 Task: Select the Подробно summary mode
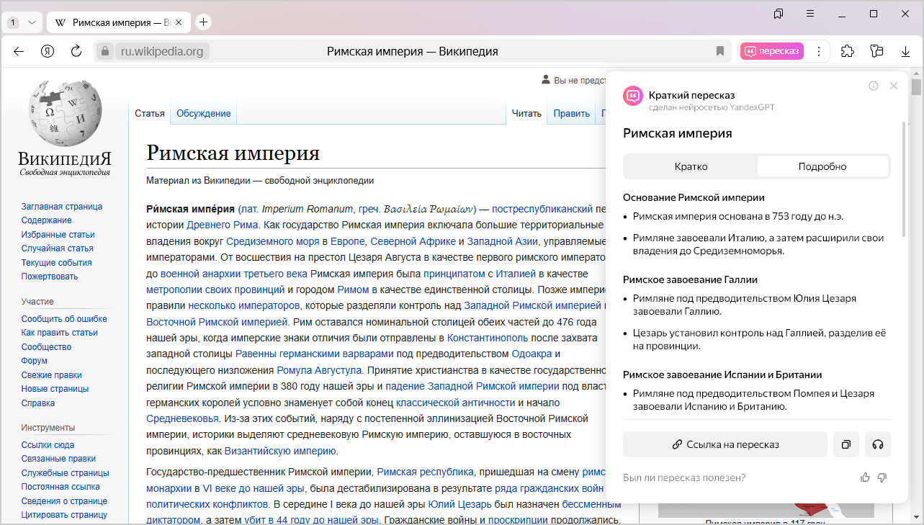click(x=822, y=166)
